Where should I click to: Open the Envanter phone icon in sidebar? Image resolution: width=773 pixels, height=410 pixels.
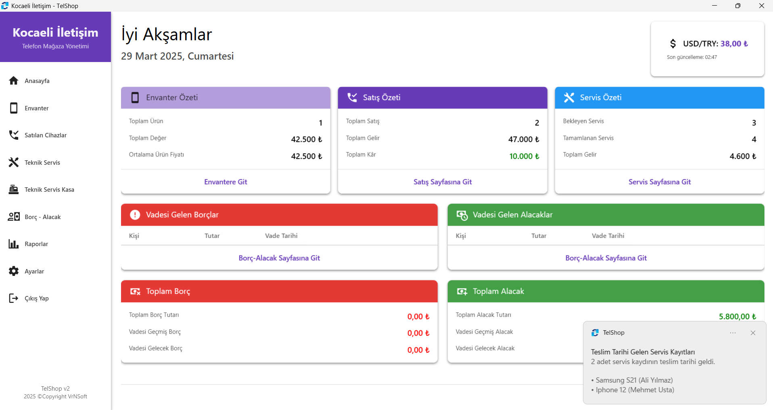pos(14,108)
